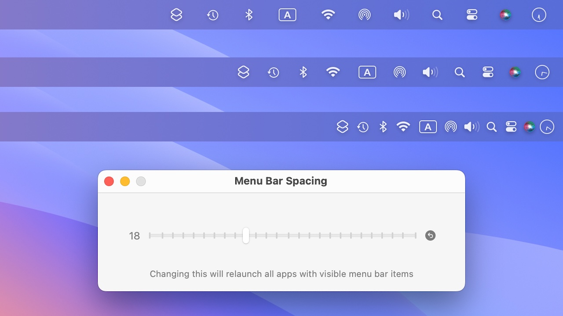
Task: Click the spacing value 18
Action: 134,236
